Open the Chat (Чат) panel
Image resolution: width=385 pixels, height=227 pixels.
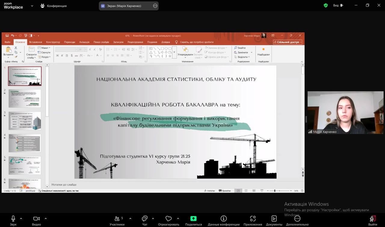[145, 219]
